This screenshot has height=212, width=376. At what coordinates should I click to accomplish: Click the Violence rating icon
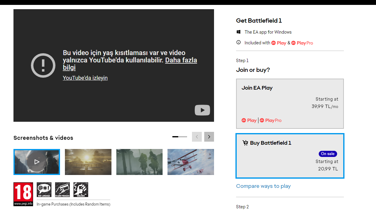(x=81, y=190)
